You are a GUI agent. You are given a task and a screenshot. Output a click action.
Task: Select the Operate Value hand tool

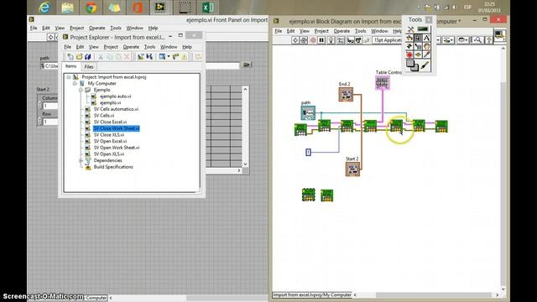409,38
